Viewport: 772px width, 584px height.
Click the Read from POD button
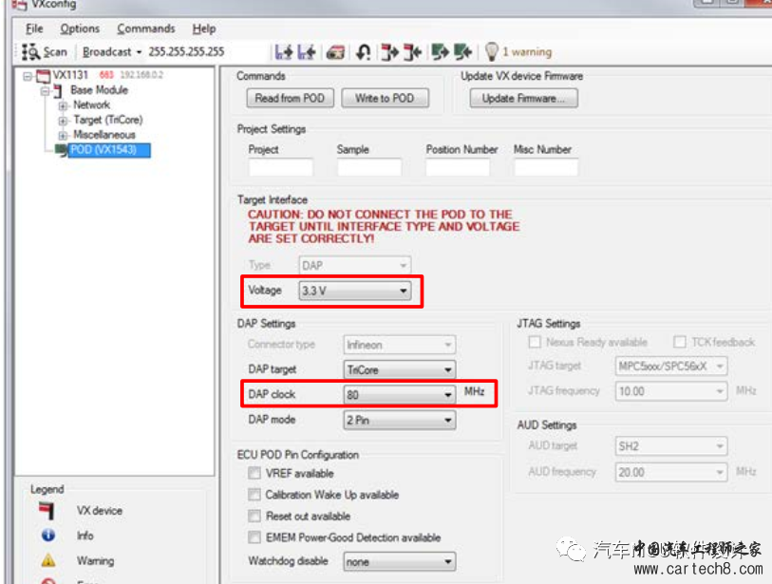(290, 98)
